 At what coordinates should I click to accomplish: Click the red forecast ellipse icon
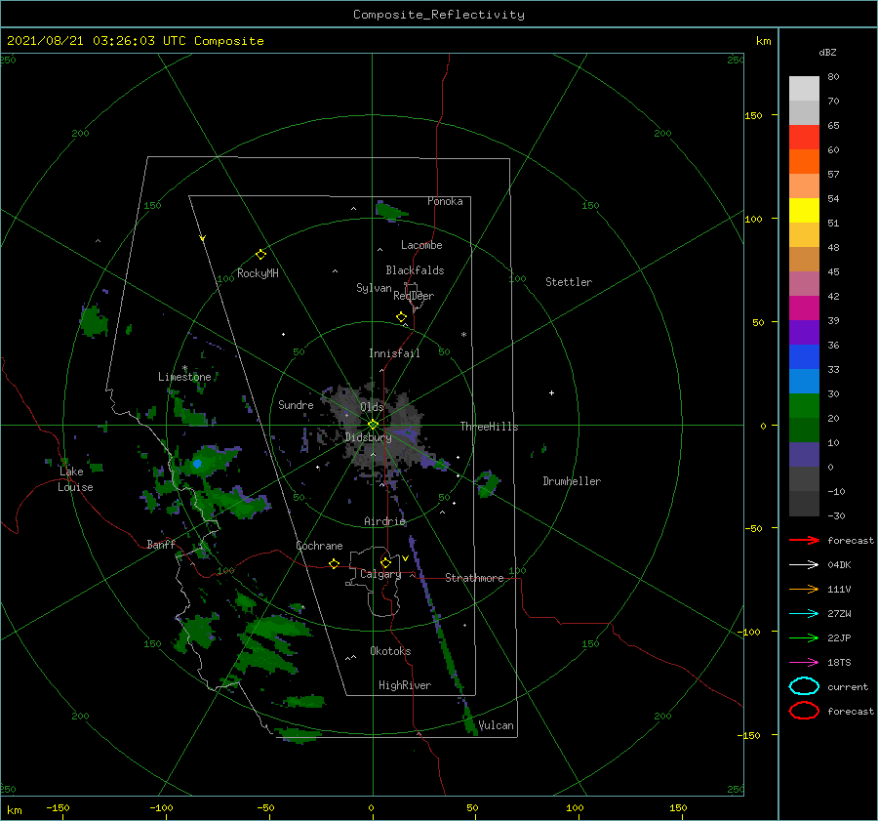pos(804,711)
